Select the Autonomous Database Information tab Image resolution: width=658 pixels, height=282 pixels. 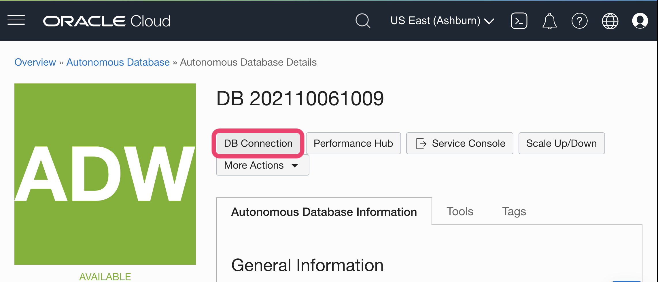point(324,212)
